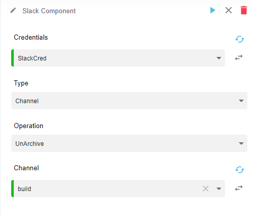Screen dimensions: 253x216
Task: Click the Credentials section label
Action: point(31,37)
